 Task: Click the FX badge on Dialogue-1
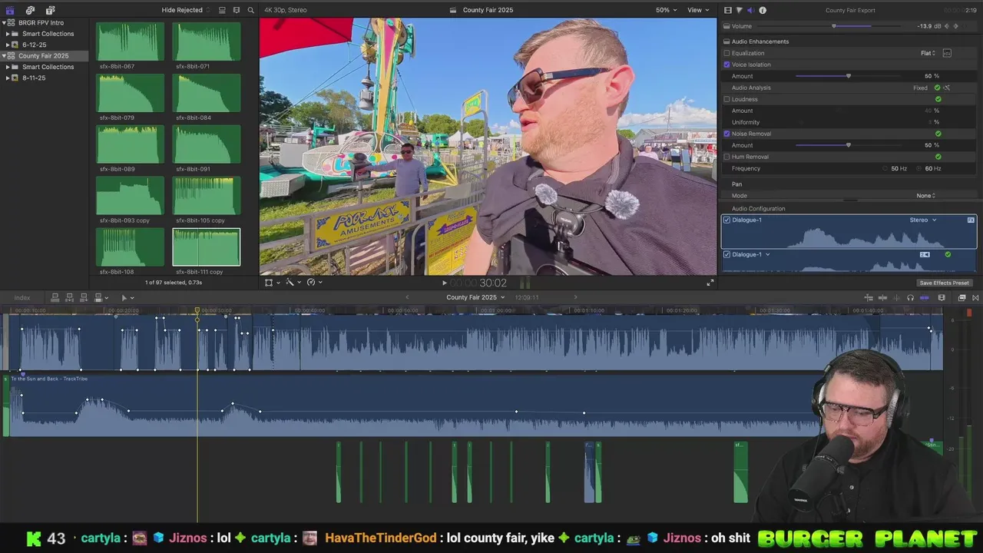[x=971, y=220]
